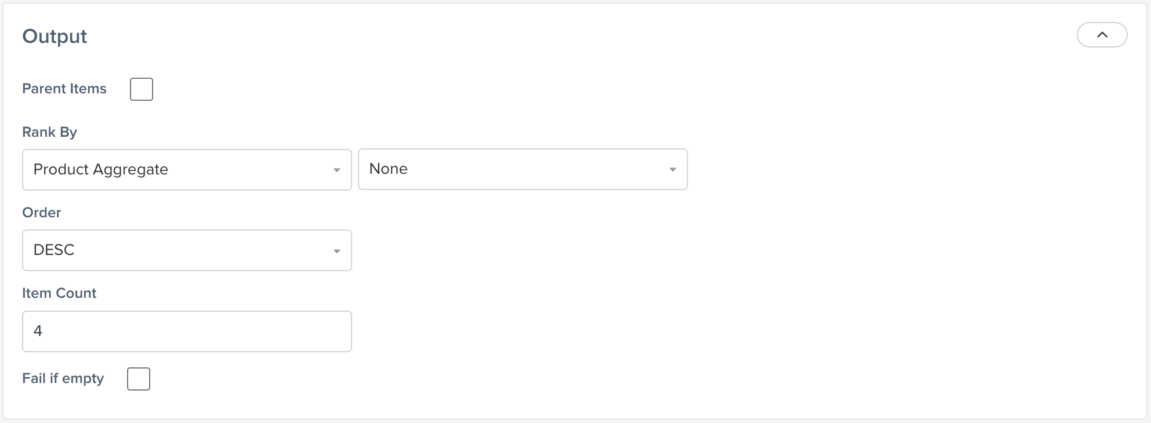The height and width of the screenshot is (423, 1151).
Task: Enable the Parent Items checkbox
Action: 141,89
